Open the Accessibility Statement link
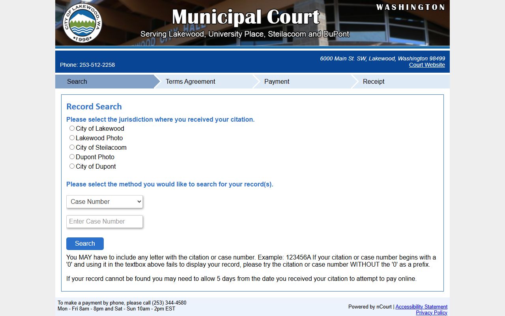505x316 pixels. 421,307
